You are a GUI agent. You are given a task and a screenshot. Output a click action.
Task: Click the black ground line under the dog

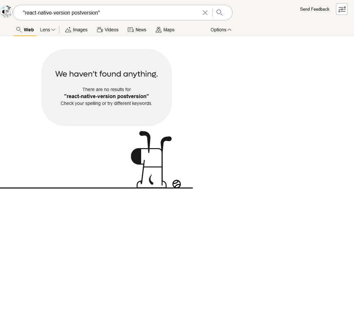pyautogui.click(x=65, y=188)
